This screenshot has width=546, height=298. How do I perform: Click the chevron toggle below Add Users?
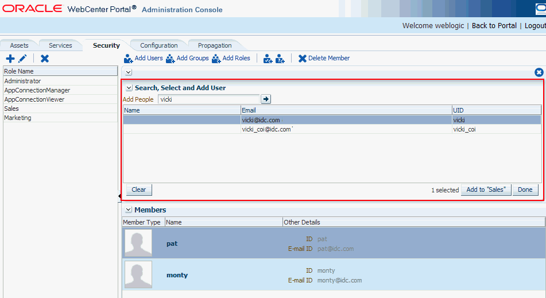[x=129, y=72]
